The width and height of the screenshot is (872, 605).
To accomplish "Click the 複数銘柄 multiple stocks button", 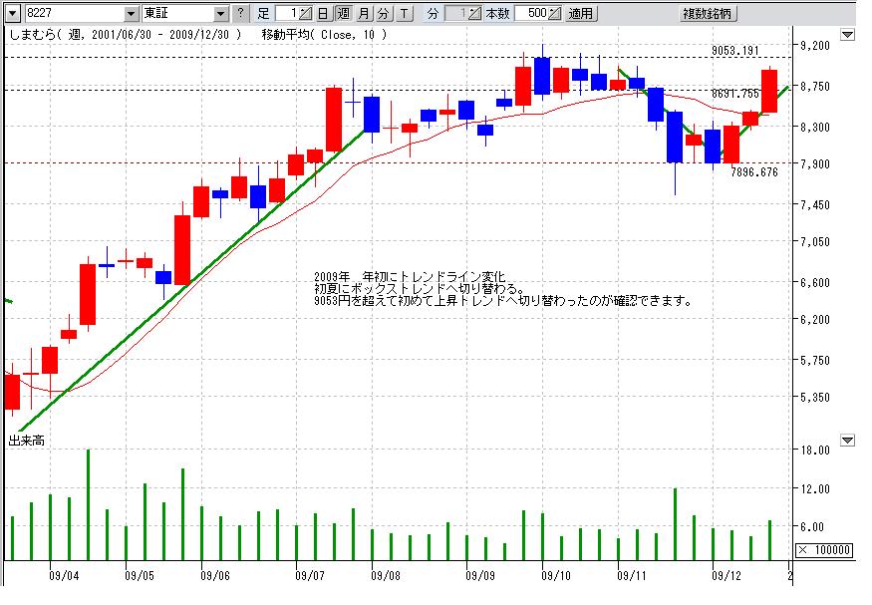I will [708, 13].
